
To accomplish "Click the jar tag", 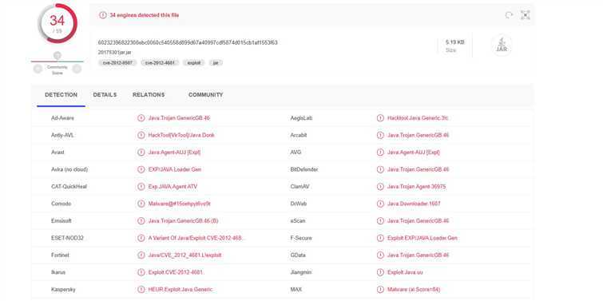I will coord(216,62).
